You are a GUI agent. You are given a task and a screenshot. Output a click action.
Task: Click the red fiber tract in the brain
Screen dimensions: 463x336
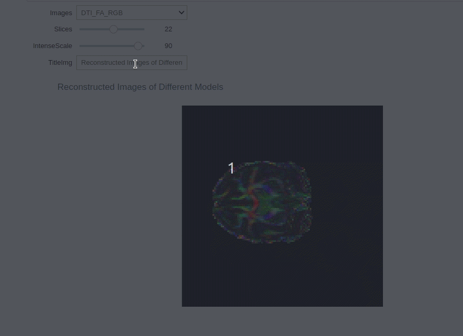pos(255,205)
